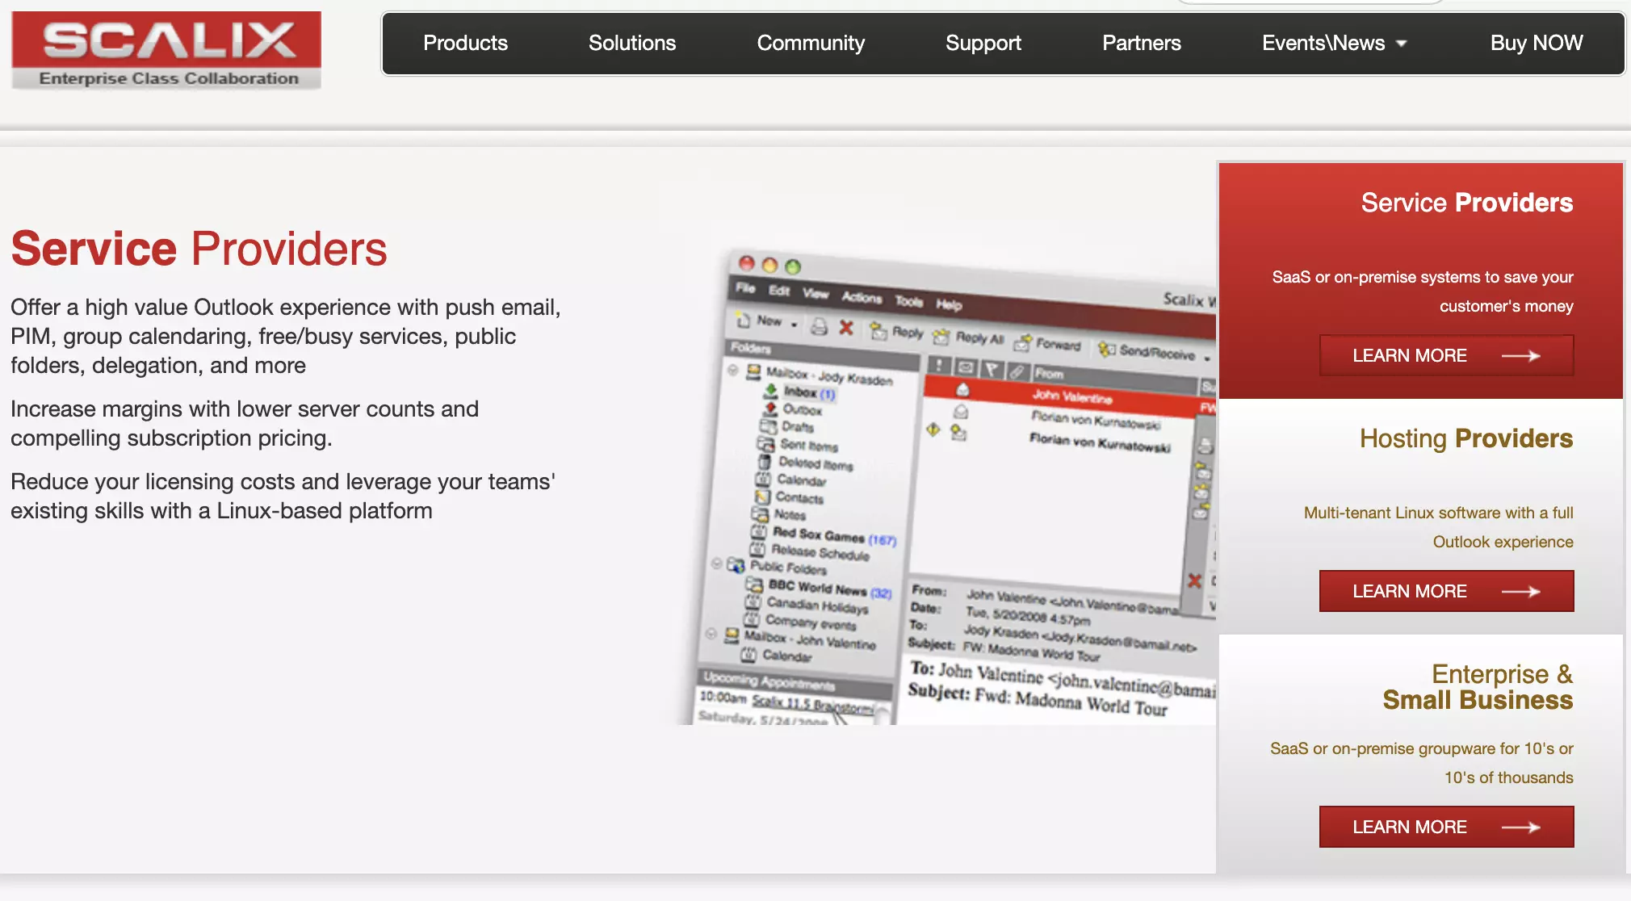1631x901 pixels.
Task: Collapse the Mailbox - Jody Krasden tree node
Action: 733,371
